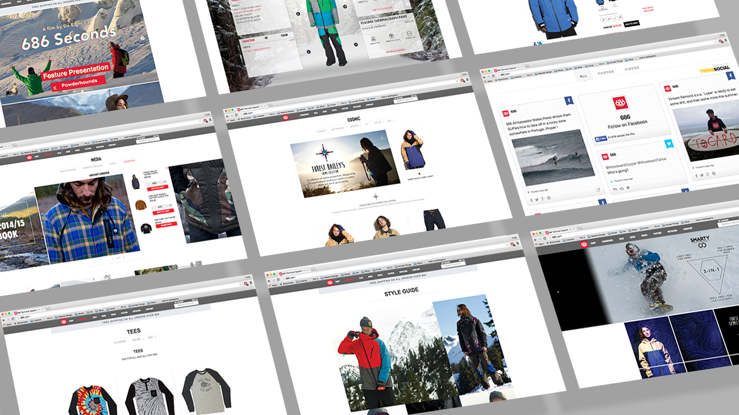The width and height of the screenshot is (739, 415).
Task: Open Color filter dropdown on Tees page
Action: click(x=137, y=340)
